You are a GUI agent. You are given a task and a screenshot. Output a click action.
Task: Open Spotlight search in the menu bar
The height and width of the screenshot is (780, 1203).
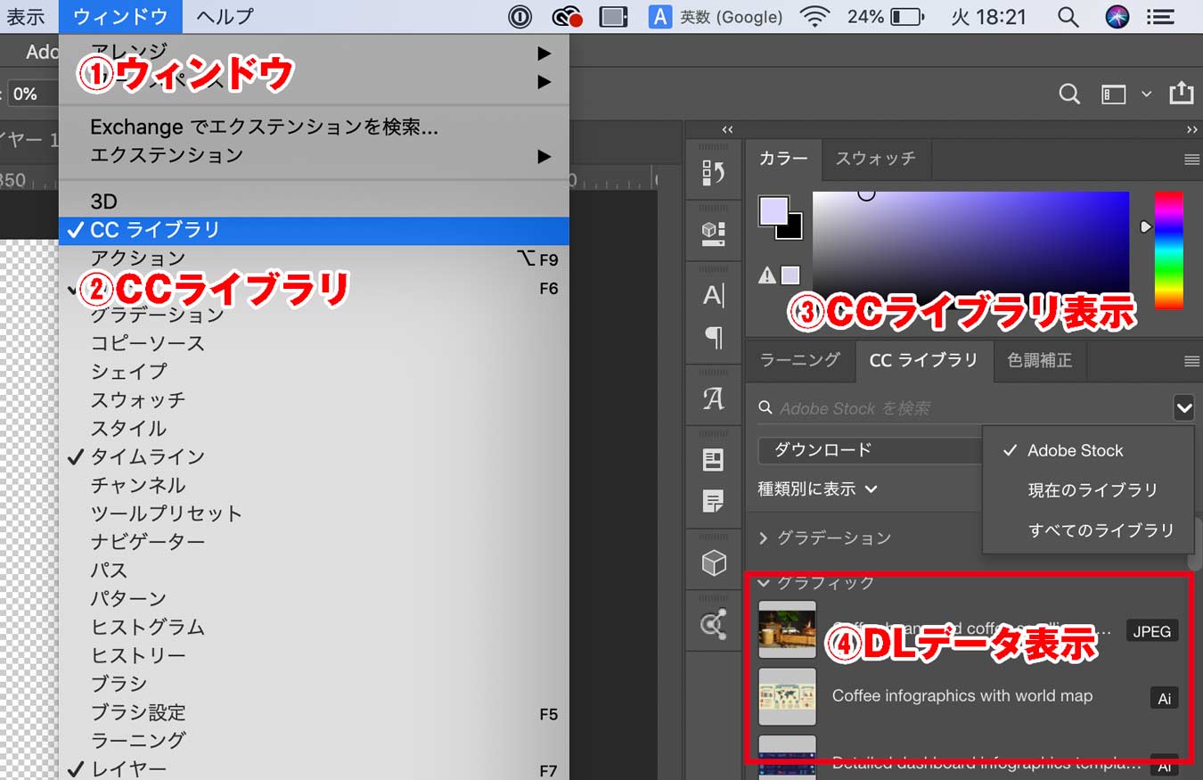[1068, 16]
